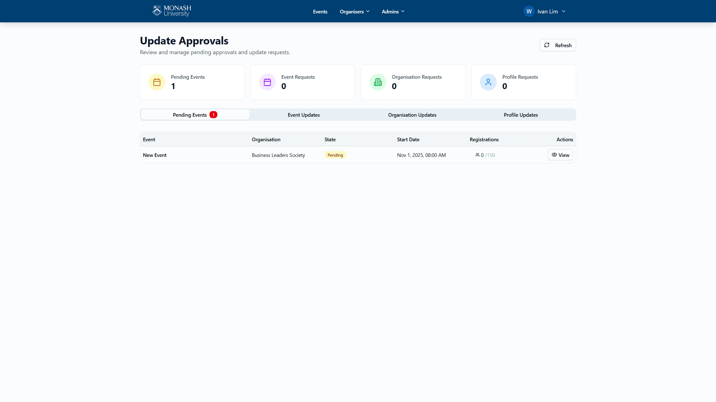The height and width of the screenshot is (402, 716).
Task: Open the Ivan Lim account dropdown
Action: [x=551, y=11]
